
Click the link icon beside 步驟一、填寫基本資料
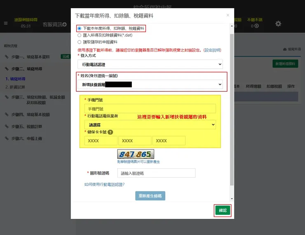[x=7, y=57]
